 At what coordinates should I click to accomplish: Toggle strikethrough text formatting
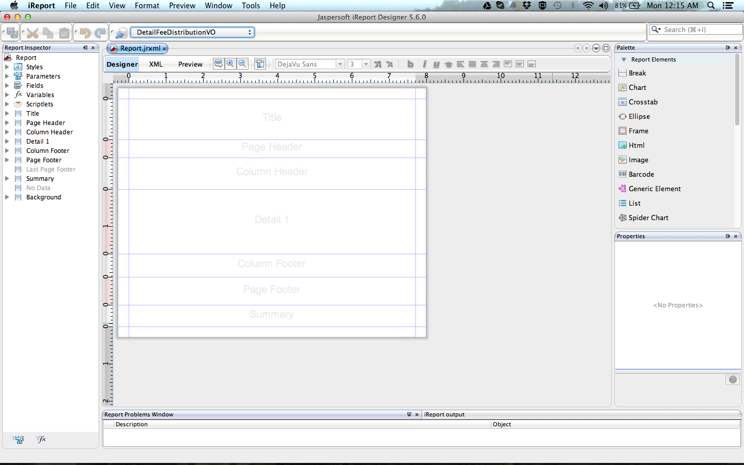click(448, 64)
